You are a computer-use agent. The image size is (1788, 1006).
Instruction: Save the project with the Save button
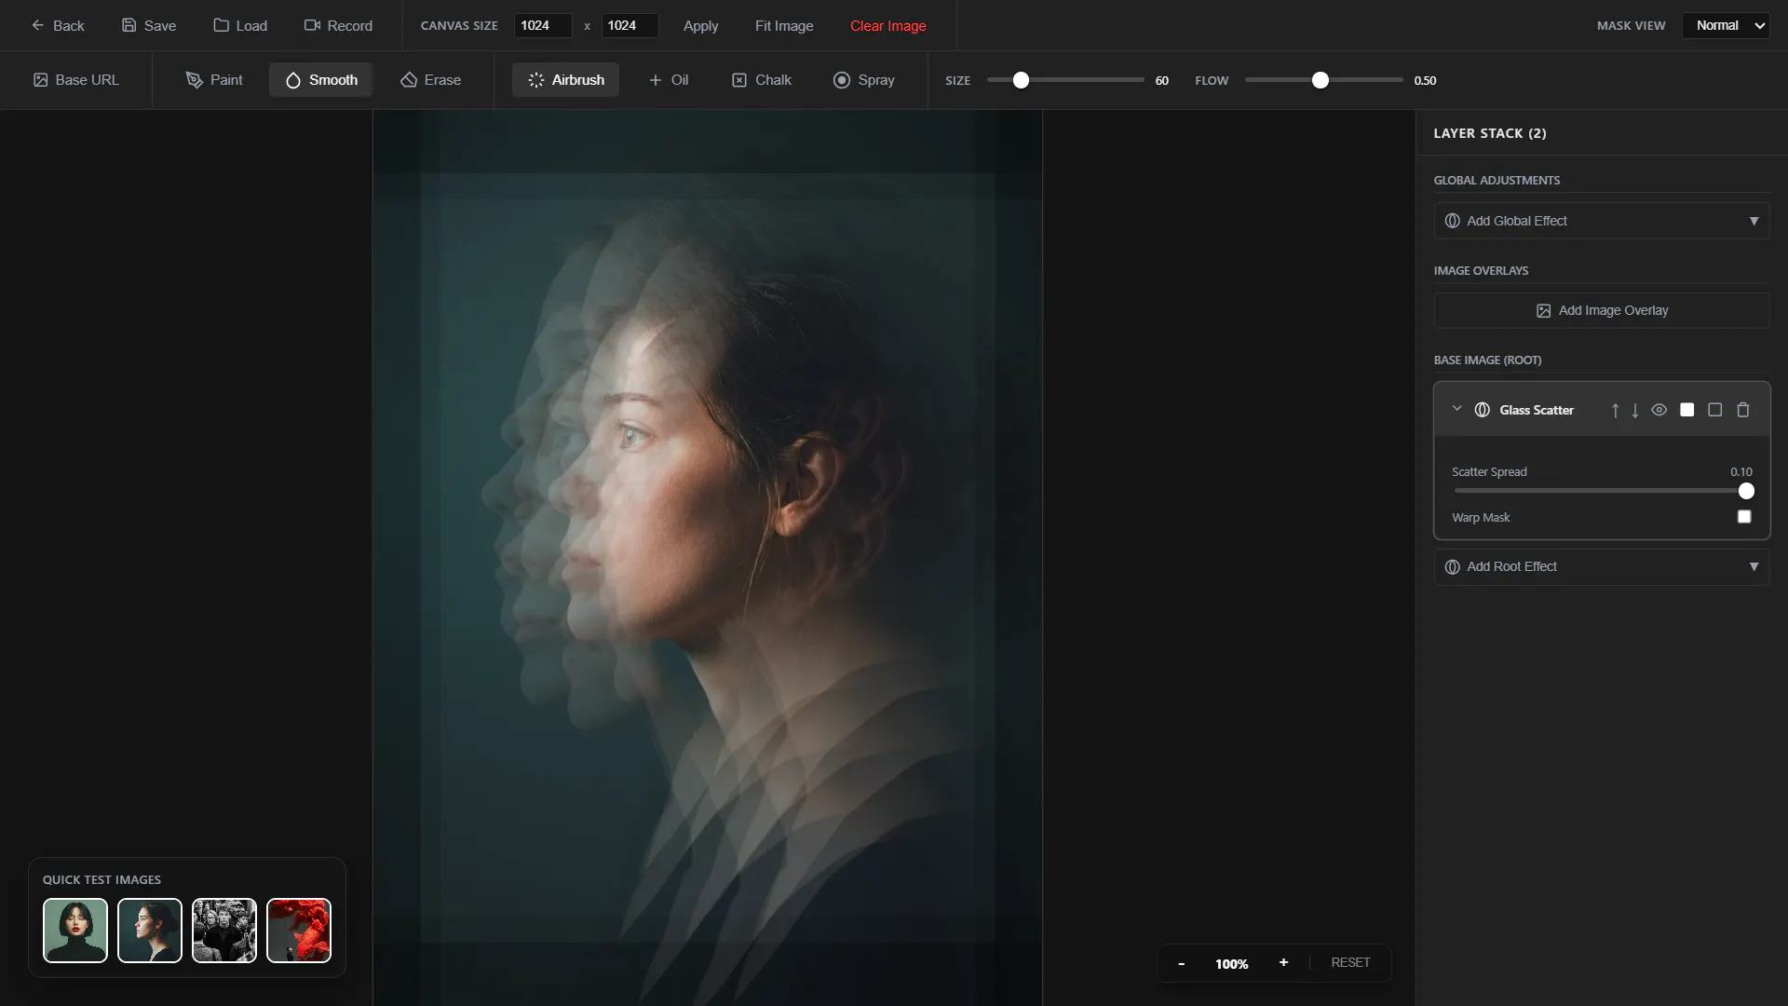click(149, 25)
